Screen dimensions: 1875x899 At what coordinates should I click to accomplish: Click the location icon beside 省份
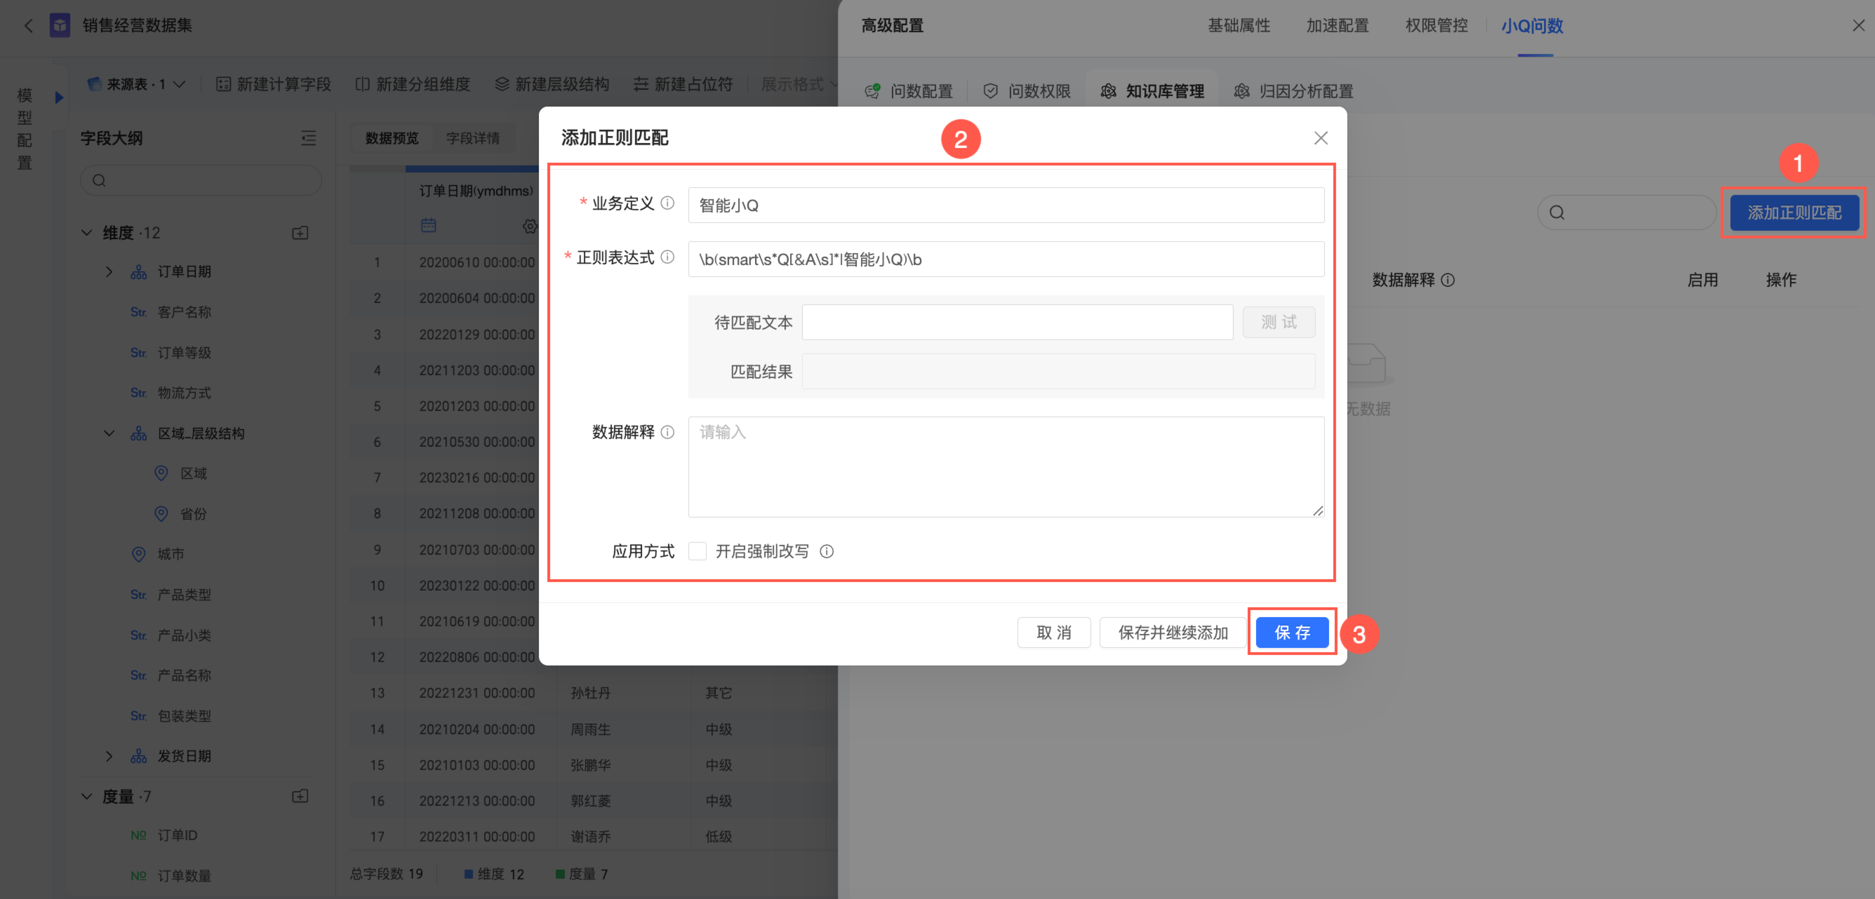(162, 514)
